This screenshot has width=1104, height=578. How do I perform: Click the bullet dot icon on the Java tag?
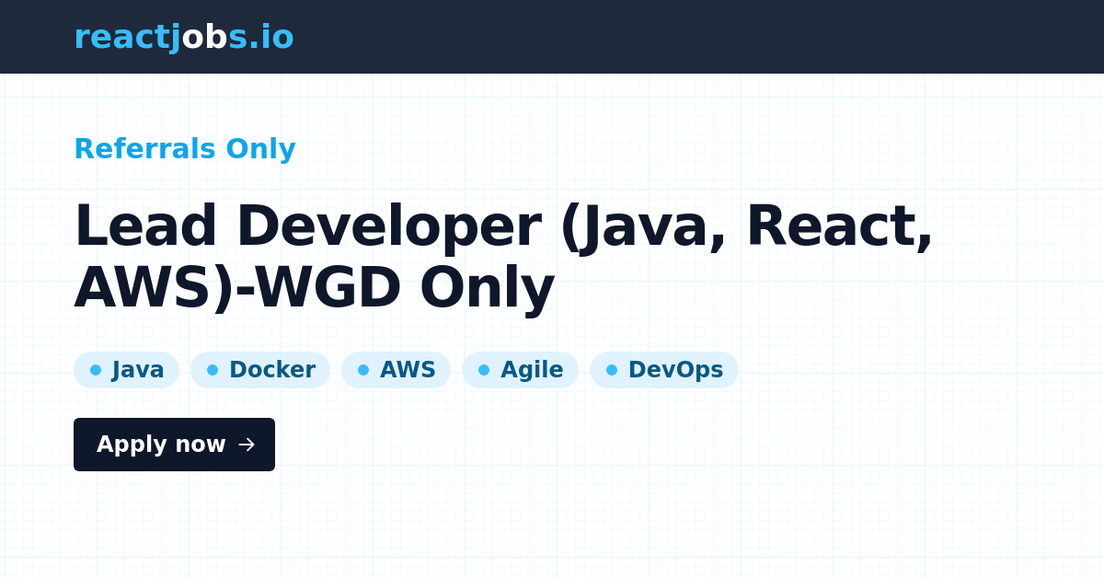pos(96,369)
